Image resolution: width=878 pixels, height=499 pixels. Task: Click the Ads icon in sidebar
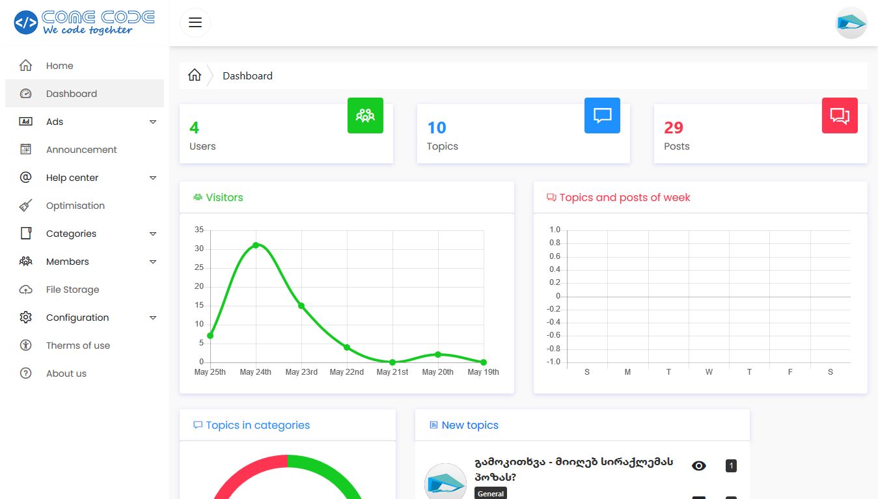(26, 122)
